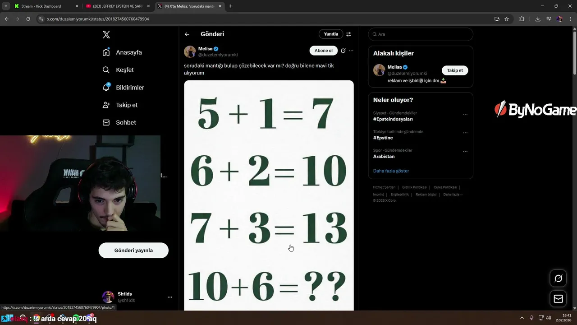Click the install app icon in address bar

pos(497,19)
